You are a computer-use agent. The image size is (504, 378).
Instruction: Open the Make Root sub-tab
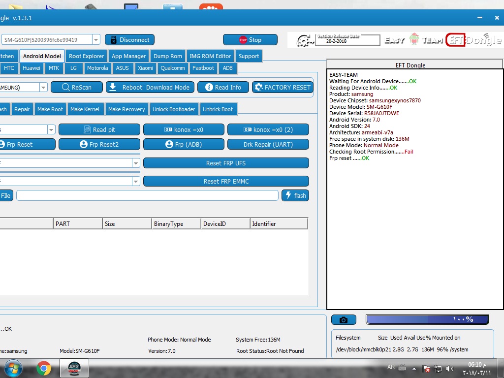click(x=50, y=109)
